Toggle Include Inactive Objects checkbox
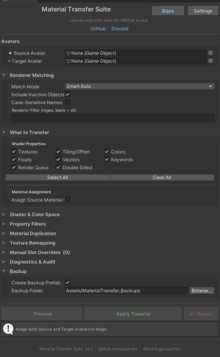 (68, 94)
